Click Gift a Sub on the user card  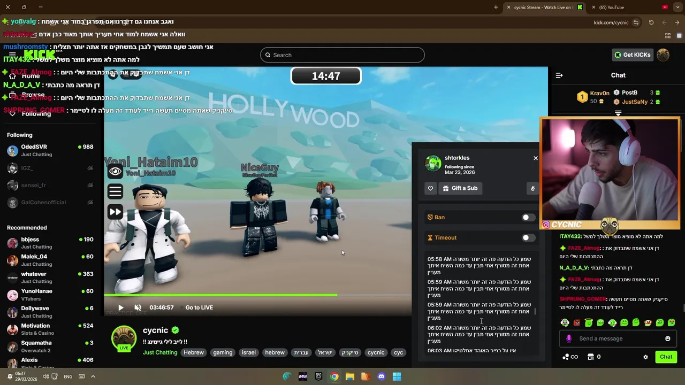(460, 188)
